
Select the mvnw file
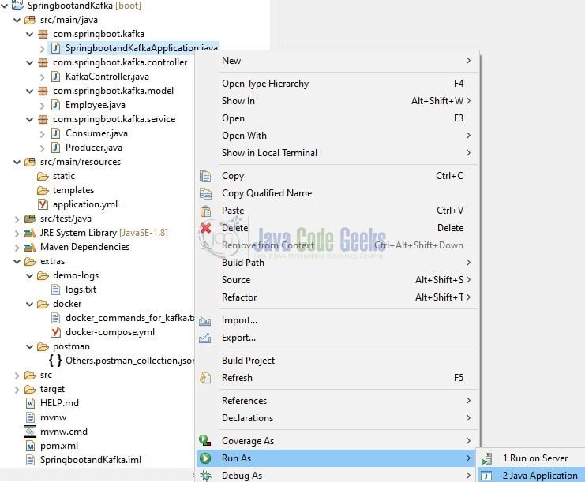coord(54,417)
